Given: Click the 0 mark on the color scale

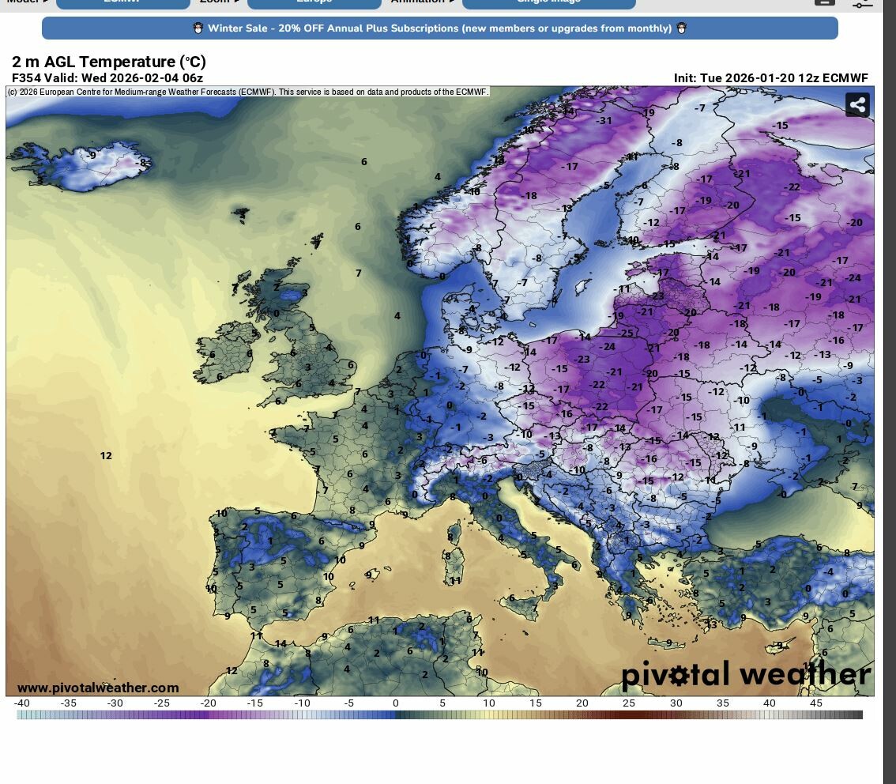Looking at the screenshot, I should click(395, 703).
